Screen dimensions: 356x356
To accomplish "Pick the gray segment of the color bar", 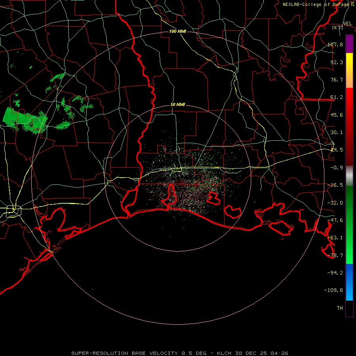I will (x=349, y=176).
